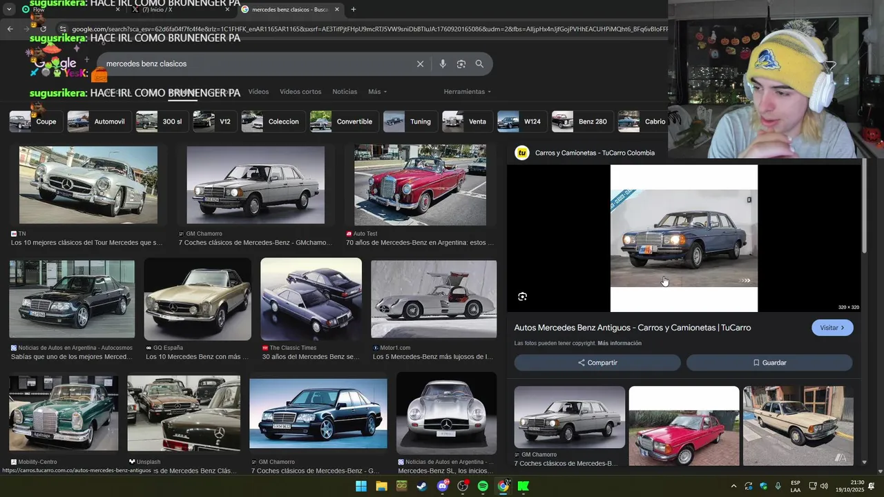Click the voice search microphone icon
Image resolution: width=884 pixels, height=497 pixels.
point(443,64)
